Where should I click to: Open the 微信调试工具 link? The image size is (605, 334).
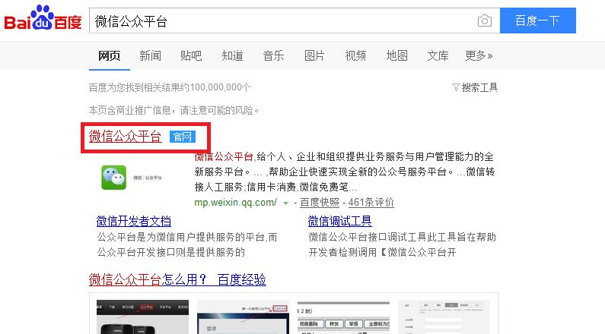point(340,221)
